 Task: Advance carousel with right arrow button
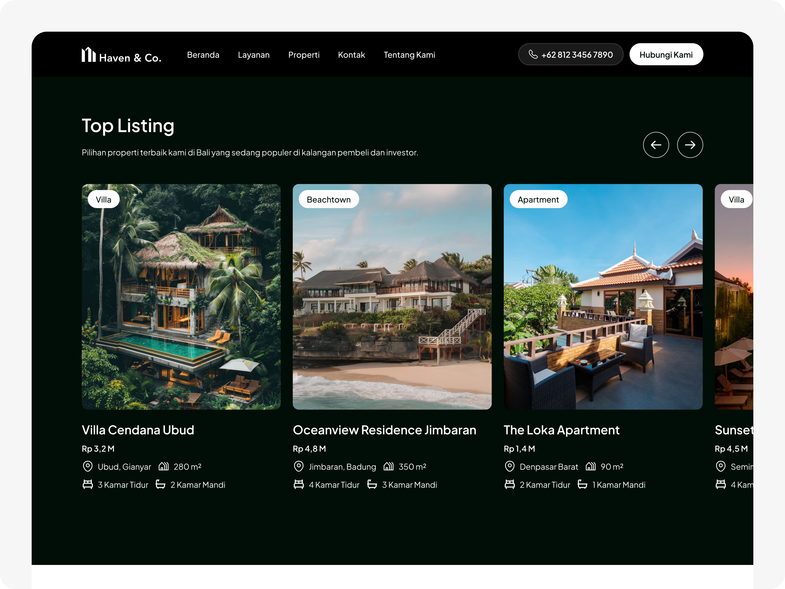[x=690, y=145]
